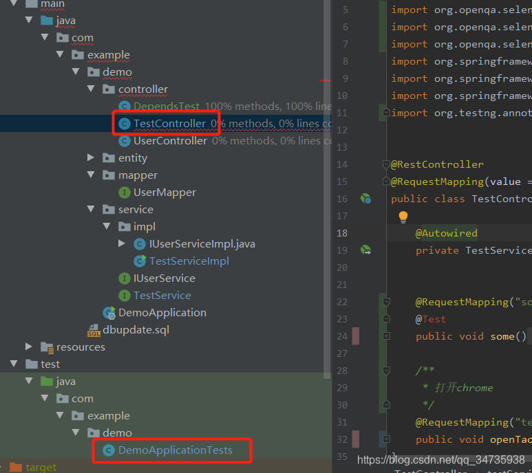Viewport: 532px width, 473px height.
Task: Click the mapper package folder icon
Action: pos(109,175)
